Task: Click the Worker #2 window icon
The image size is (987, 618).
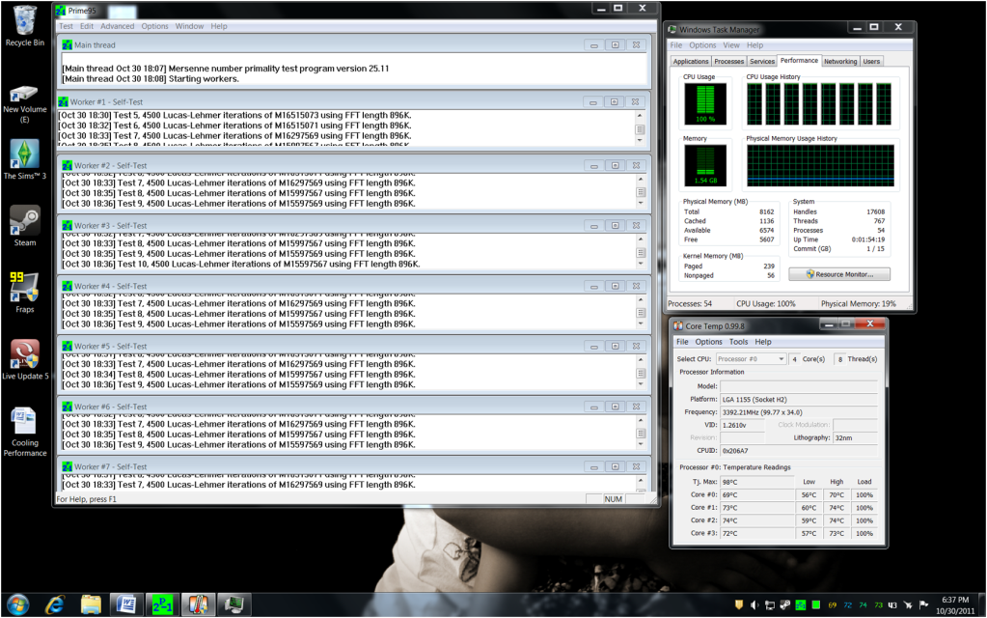Action: [x=67, y=166]
